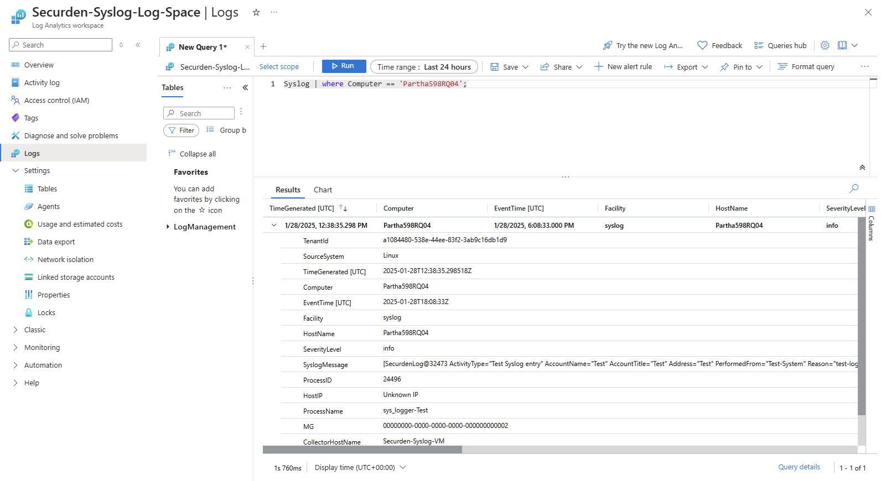Open Log Analytics settings gear
Image resolution: width=886 pixels, height=481 pixels.
tap(825, 45)
